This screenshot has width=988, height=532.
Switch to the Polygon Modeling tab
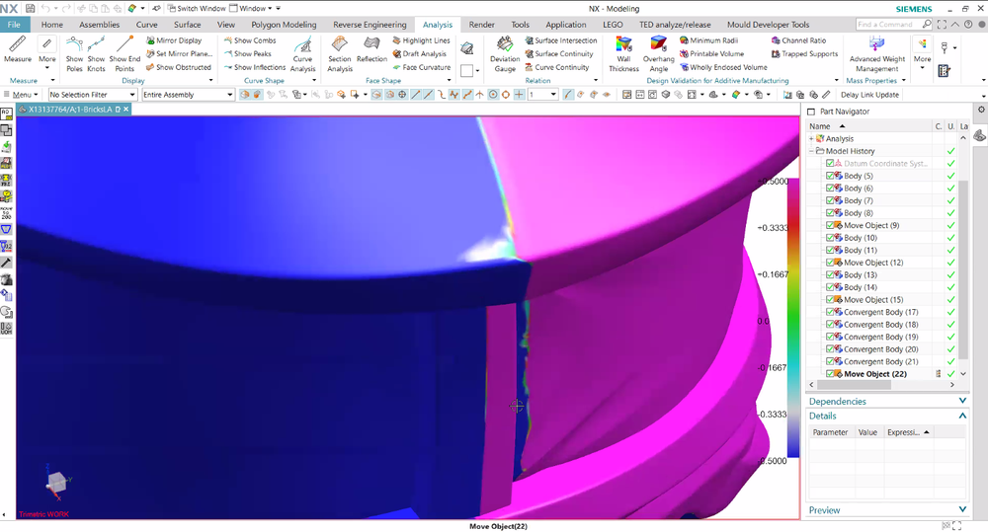(284, 25)
